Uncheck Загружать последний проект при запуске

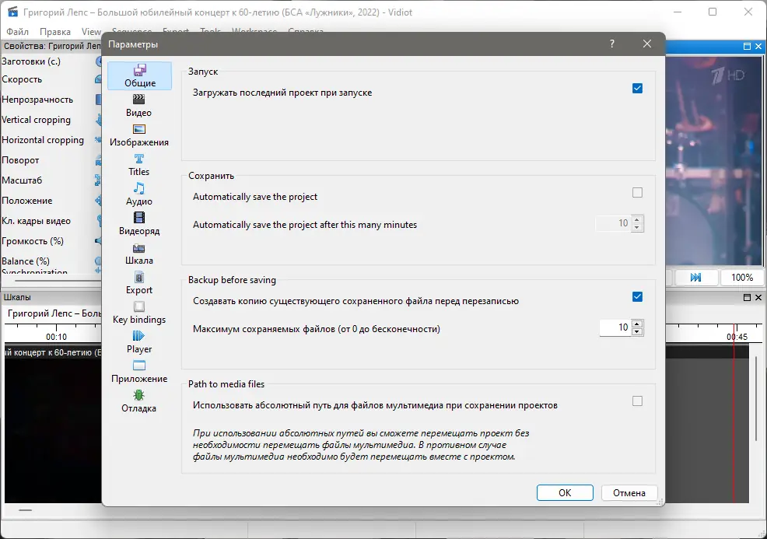pyautogui.click(x=637, y=88)
